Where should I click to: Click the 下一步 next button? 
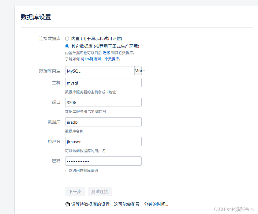[75, 192]
